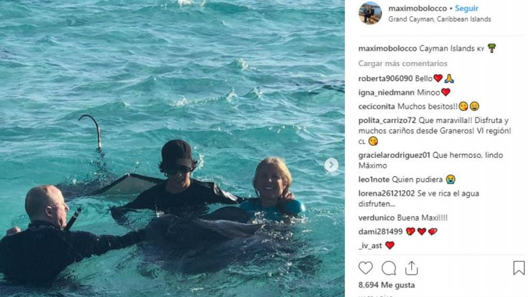View who liked via 8,694 Me gusta
The height and width of the screenshot is (297, 528).
tap(387, 285)
